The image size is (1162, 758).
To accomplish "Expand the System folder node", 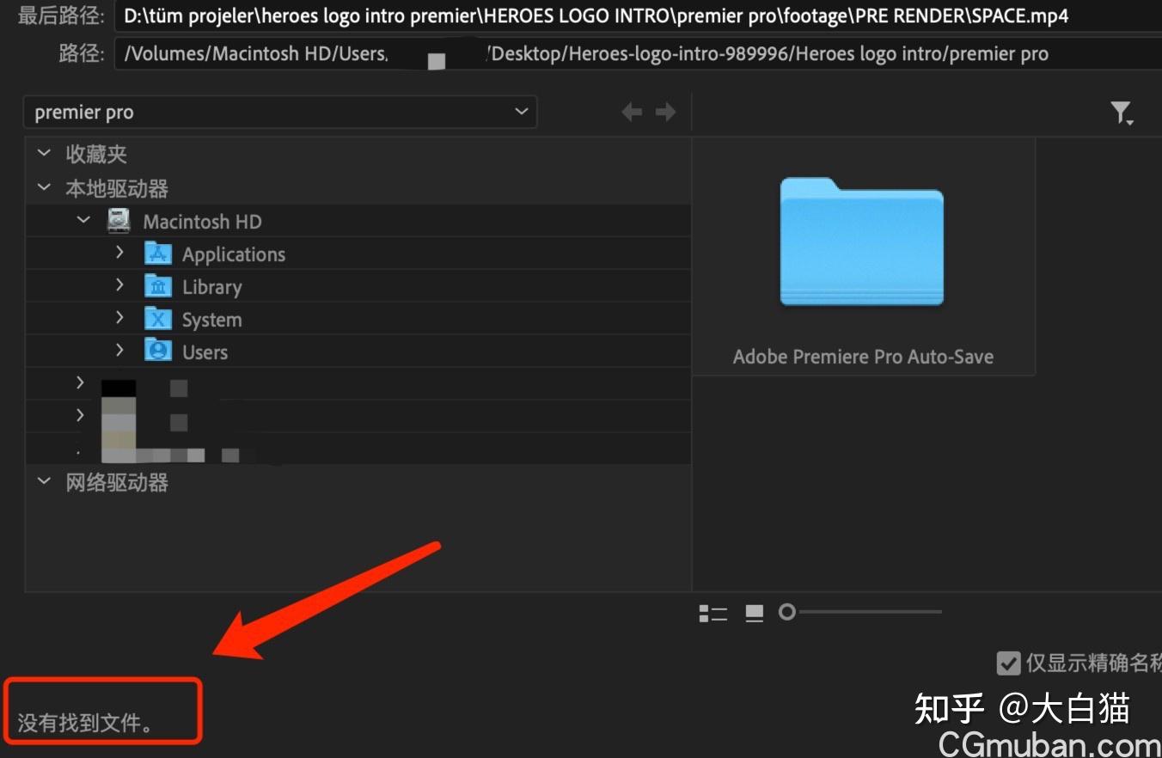I will [119, 318].
